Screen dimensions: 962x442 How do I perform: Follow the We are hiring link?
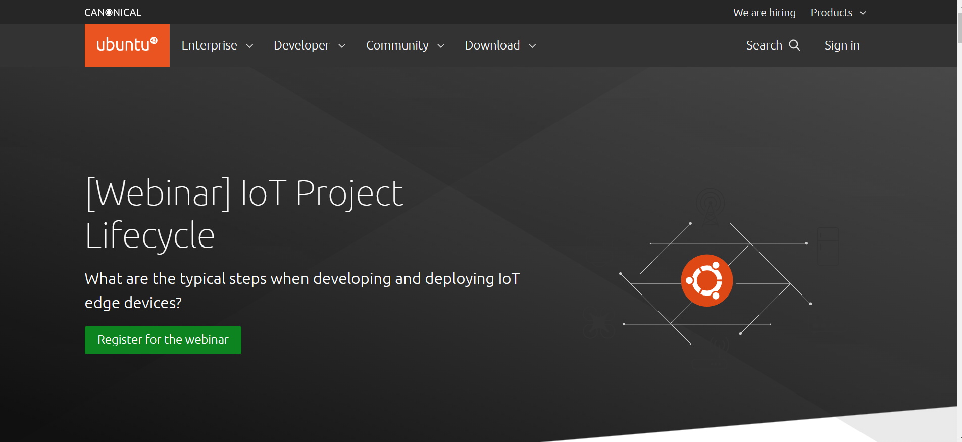tap(764, 13)
